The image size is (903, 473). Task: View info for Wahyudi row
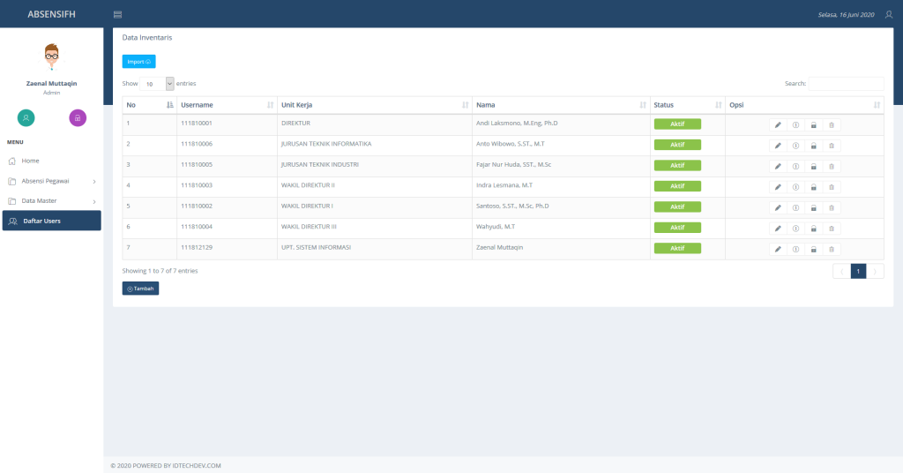[x=796, y=229]
